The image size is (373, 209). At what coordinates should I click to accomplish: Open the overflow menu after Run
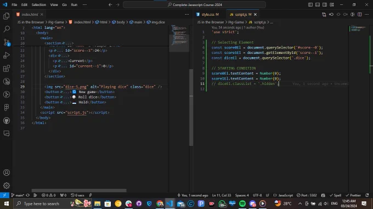coord(84,5)
